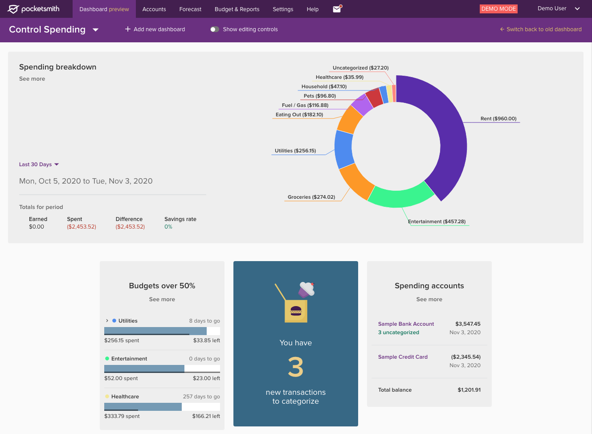The height and width of the screenshot is (434, 592).
Task: Toggle Show editing controls switch
Action: (x=215, y=29)
